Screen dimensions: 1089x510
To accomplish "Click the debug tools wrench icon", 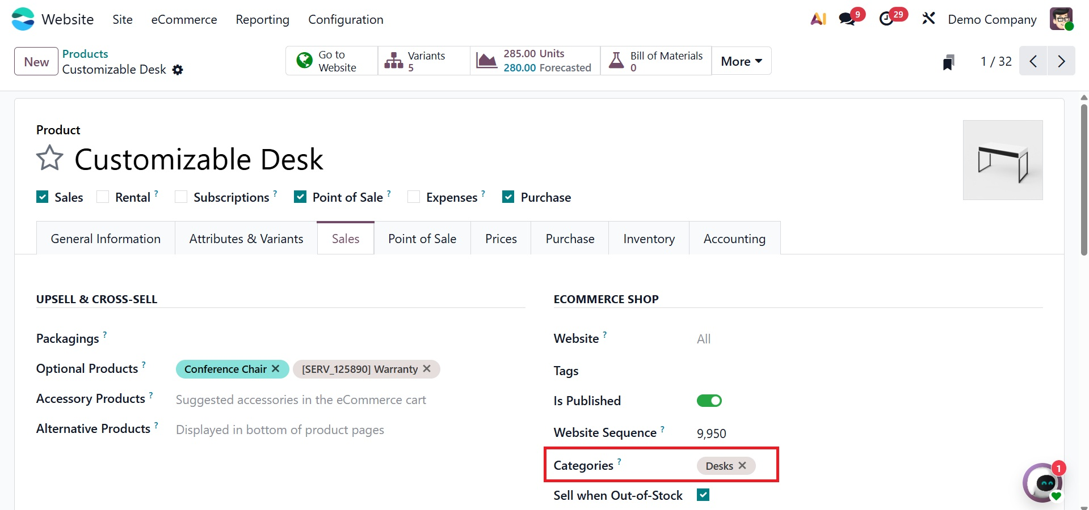I will (x=928, y=19).
